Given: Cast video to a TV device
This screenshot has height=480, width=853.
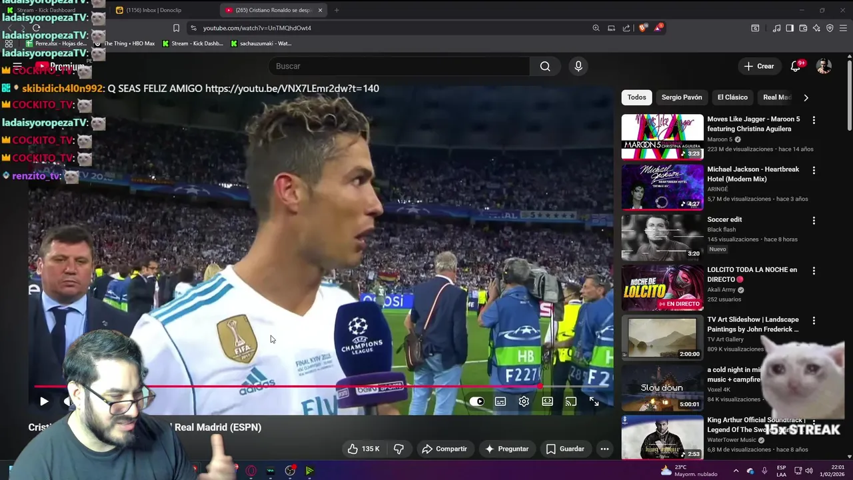Looking at the screenshot, I should tap(570, 401).
